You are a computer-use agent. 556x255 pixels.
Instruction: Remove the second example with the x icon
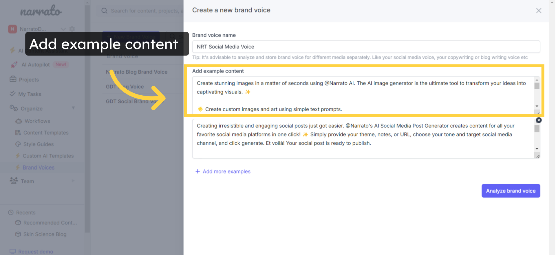[539, 120]
